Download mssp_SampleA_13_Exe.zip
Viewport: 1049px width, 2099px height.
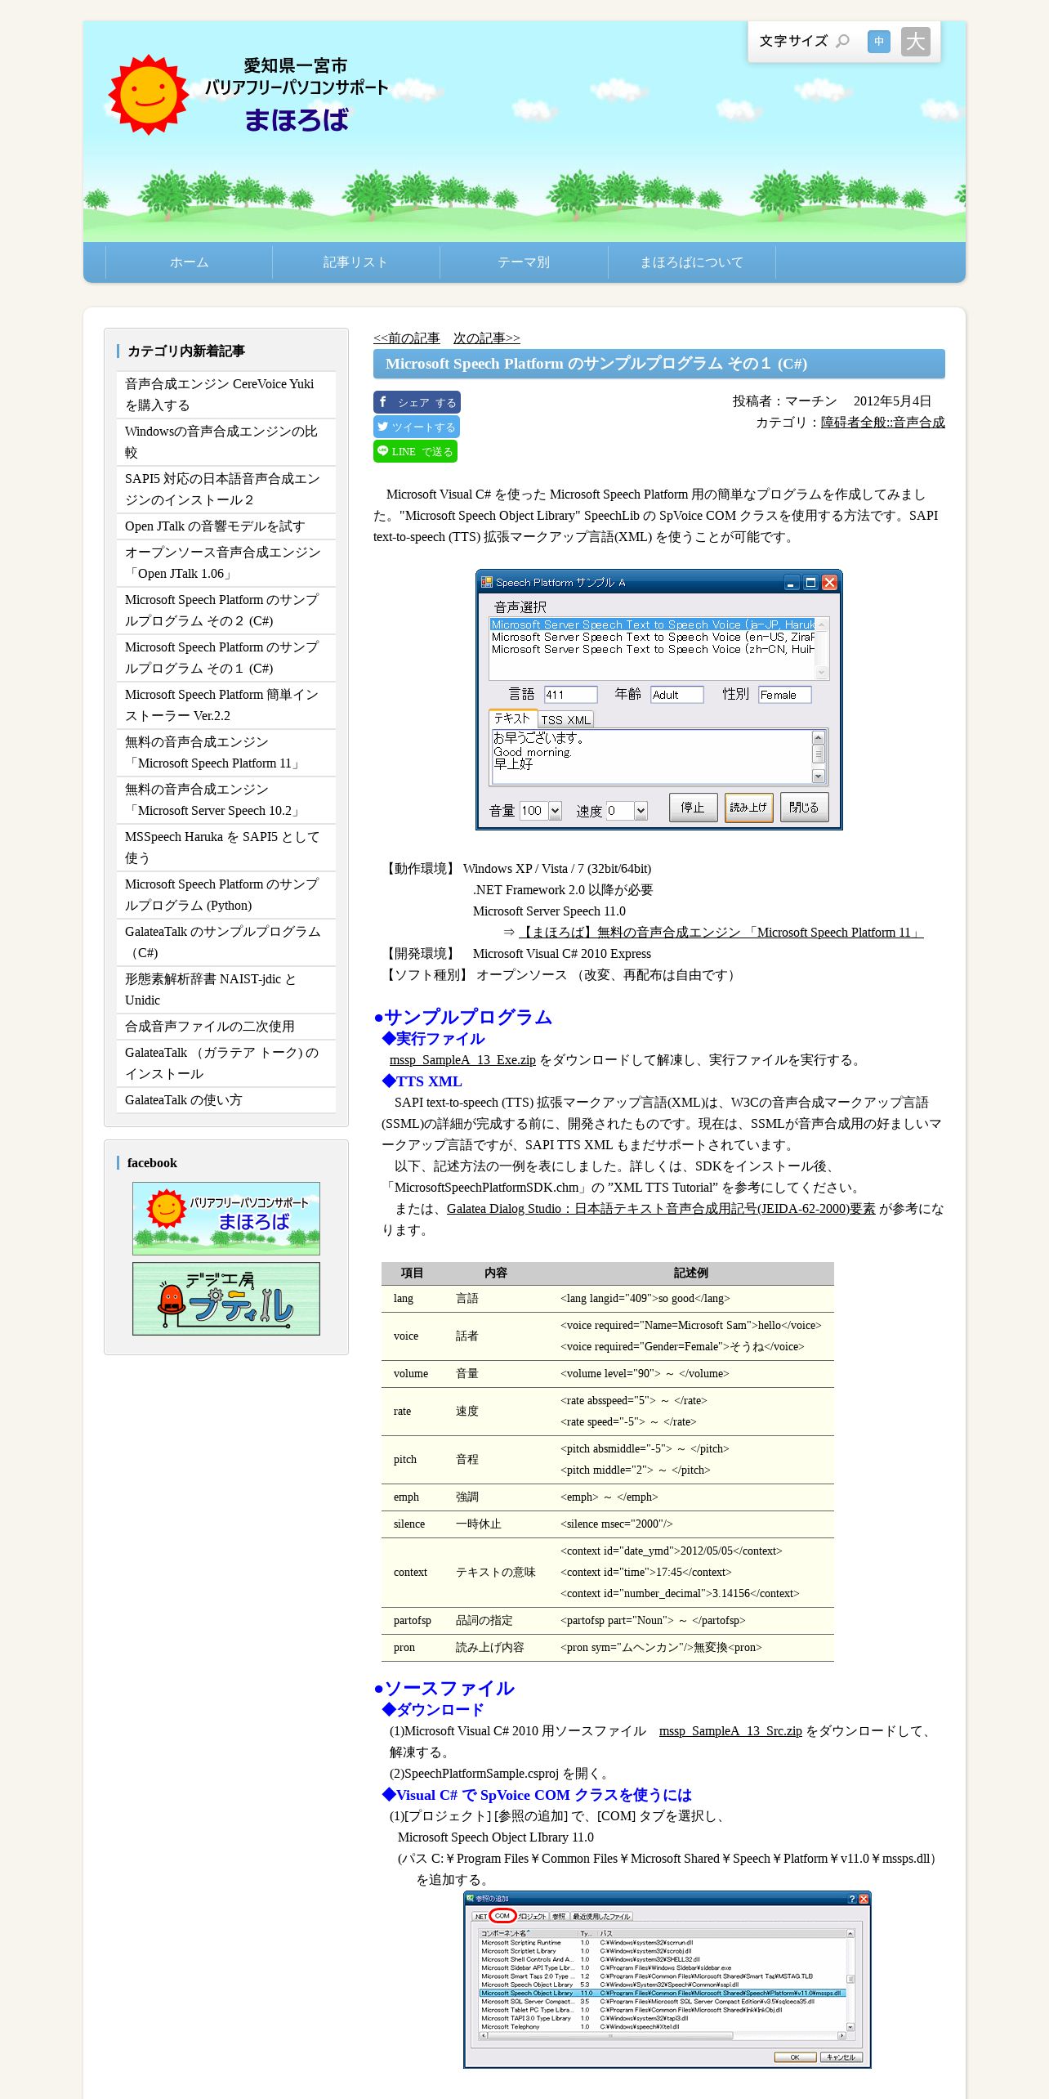tap(462, 1060)
